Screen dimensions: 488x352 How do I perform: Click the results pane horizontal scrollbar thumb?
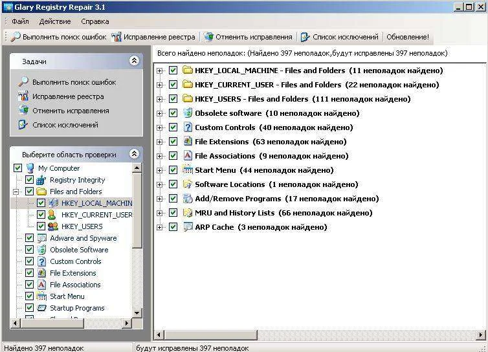coord(210,335)
